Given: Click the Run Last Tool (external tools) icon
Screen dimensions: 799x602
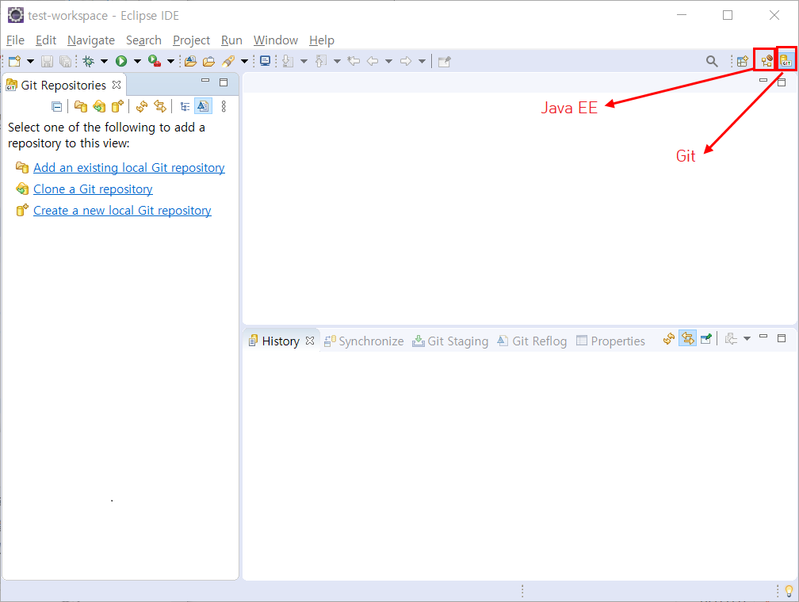Looking at the screenshot, I should pyautogui.click(x=155, y=62).
